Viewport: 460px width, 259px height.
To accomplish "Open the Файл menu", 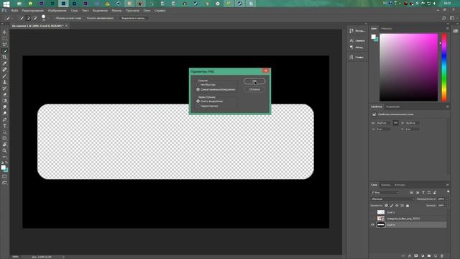I will [14, 10].
